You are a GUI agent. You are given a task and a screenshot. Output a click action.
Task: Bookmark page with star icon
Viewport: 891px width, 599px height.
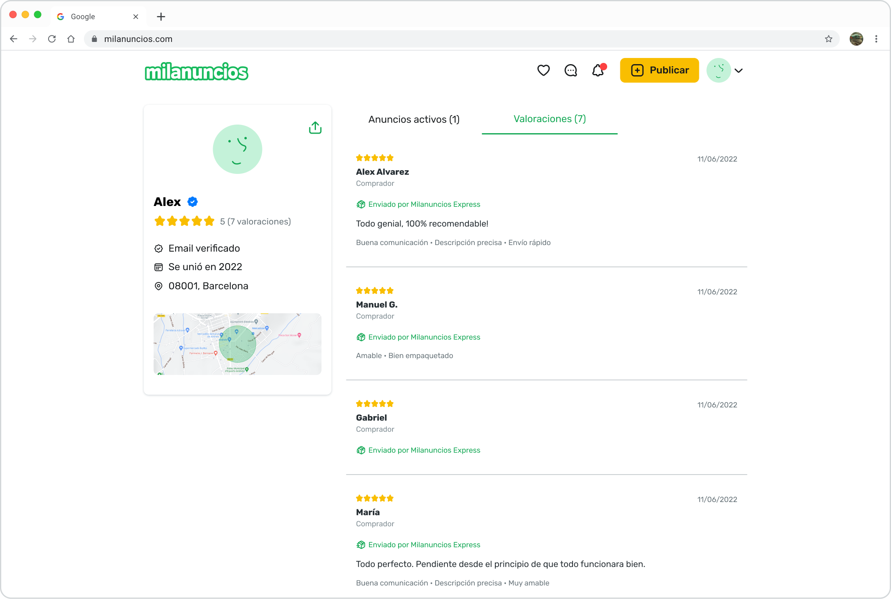tap(828, 39)
